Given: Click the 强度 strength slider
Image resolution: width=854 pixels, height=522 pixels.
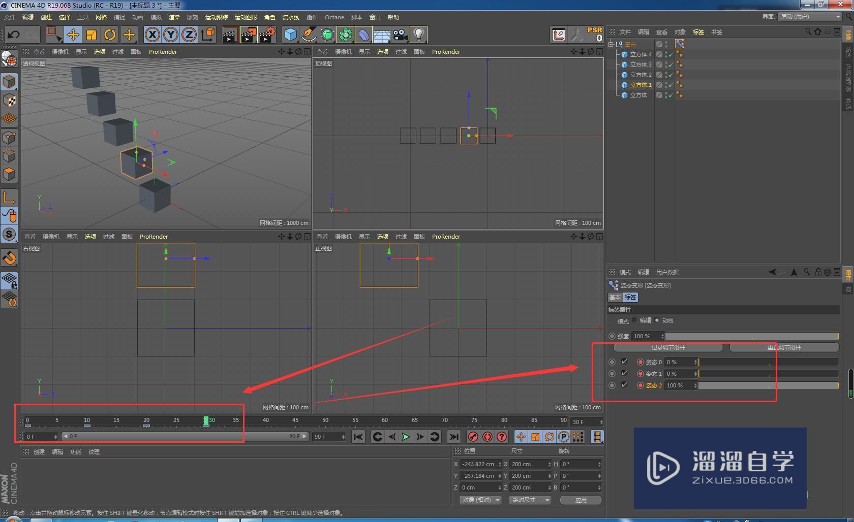Looking at the screenshot, I should pyautogui.click(x=752, y=336).
